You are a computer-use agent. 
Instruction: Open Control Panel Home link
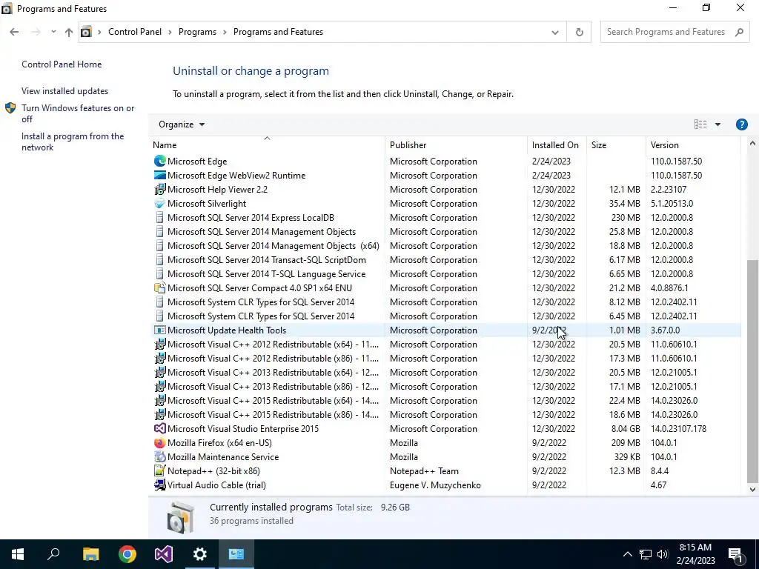tap(62, 64)
